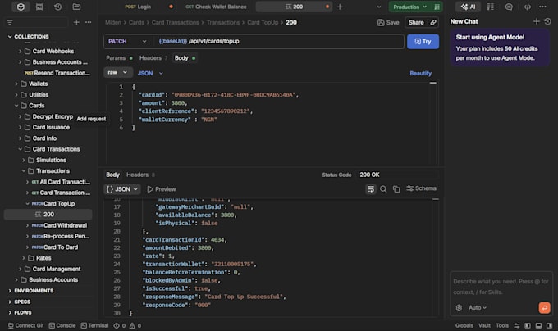Collapse the COLLECTIONS section
This screenshot has width=558, height=331.
[x=10, y=37]
